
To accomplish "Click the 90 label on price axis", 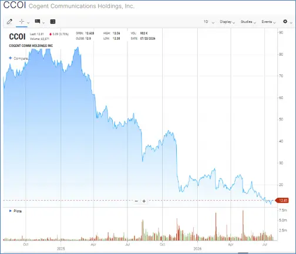I will pyautogui.click(x=281, y=33).
